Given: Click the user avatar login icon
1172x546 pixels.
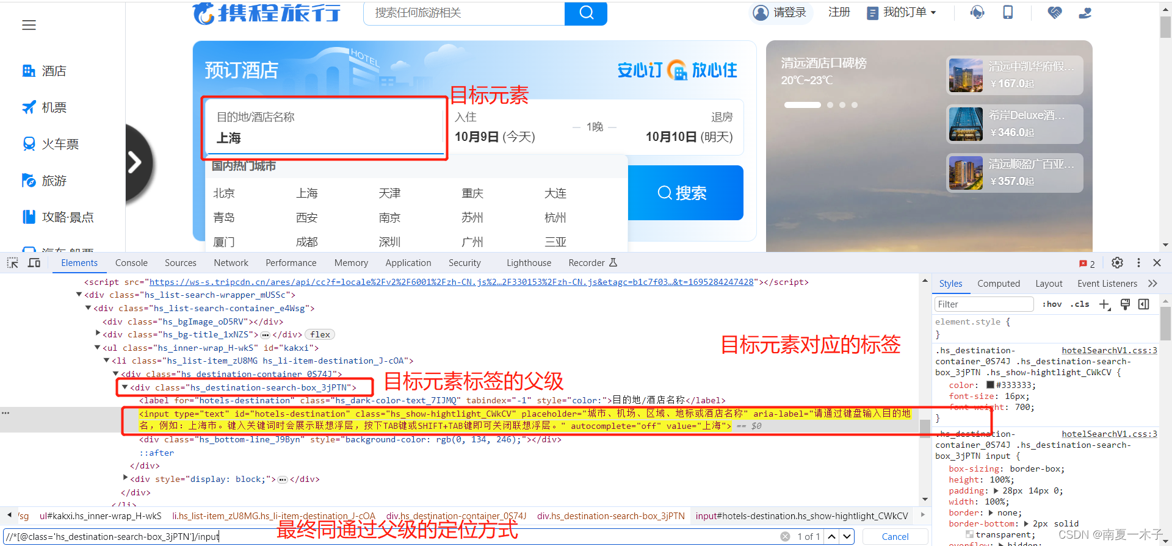Looking at the screenshot, I should pyautogui.click(x=761, y=12).
